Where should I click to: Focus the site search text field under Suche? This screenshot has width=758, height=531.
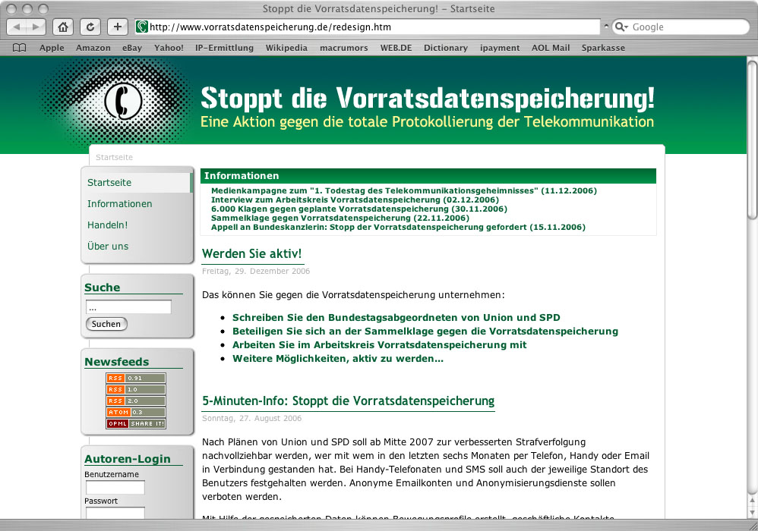click(128, 307)
